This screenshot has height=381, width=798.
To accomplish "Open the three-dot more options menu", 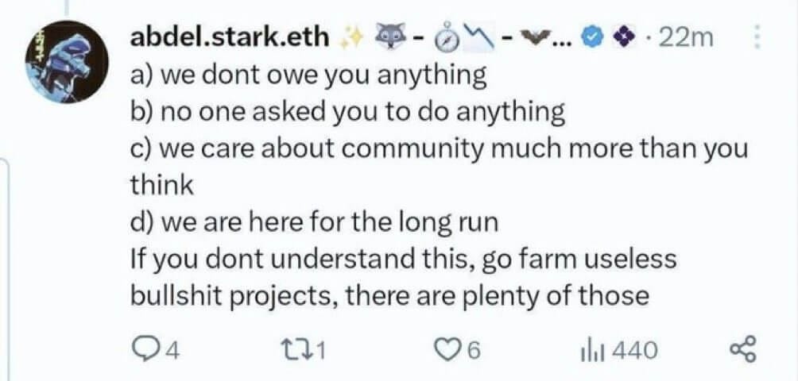I will click(757, 37).
